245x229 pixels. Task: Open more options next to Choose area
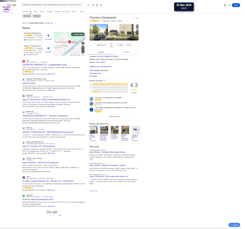(x=55, y=23)
